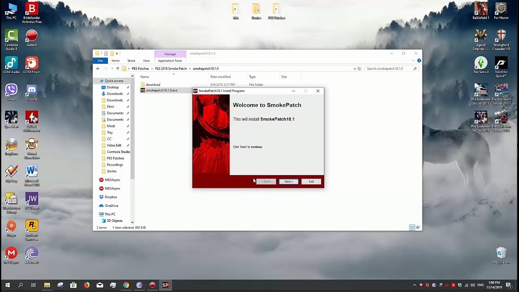This screenshot has width=519, height=292.
Task: Go up one folder level
Action: point(118,69)
